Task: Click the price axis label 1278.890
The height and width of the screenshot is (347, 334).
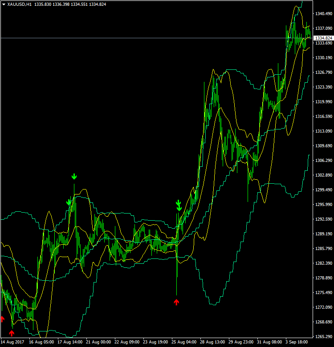Action: click(324, 278)
